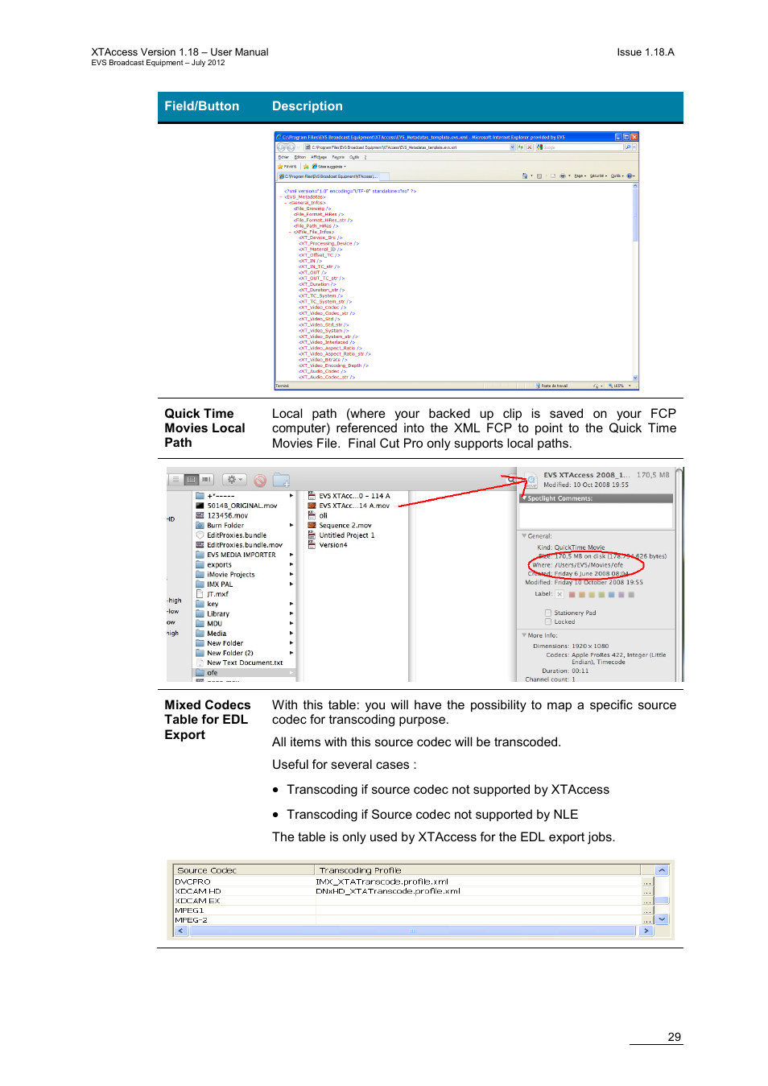Enable the Stationery Pad checkbox
768x1086 pixels.
click(x=548, y=613)
